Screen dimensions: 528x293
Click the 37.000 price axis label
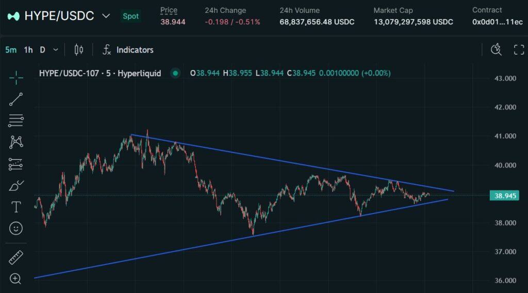point(505,251)
